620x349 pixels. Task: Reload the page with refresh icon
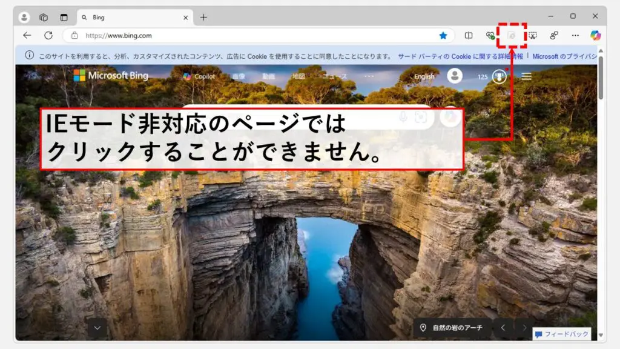click(x=48, y=35)
